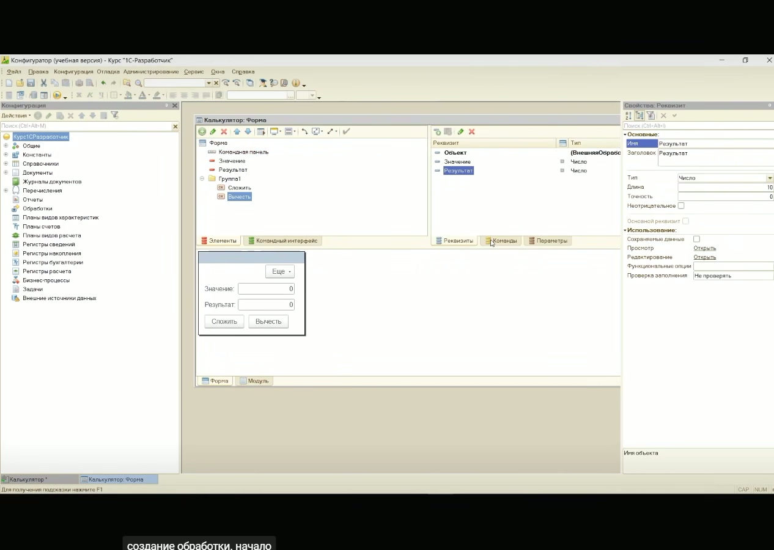Open the Тип dropdown showing Число
The height and width of the screenshot is (550, 774).
point(769,178)
